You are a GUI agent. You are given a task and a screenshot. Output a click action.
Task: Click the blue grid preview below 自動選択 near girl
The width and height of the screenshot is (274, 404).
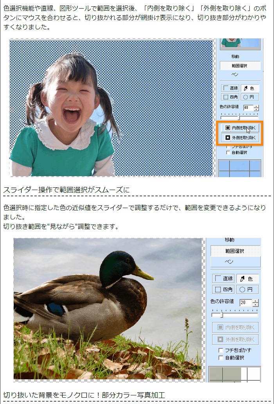[240, 168]
